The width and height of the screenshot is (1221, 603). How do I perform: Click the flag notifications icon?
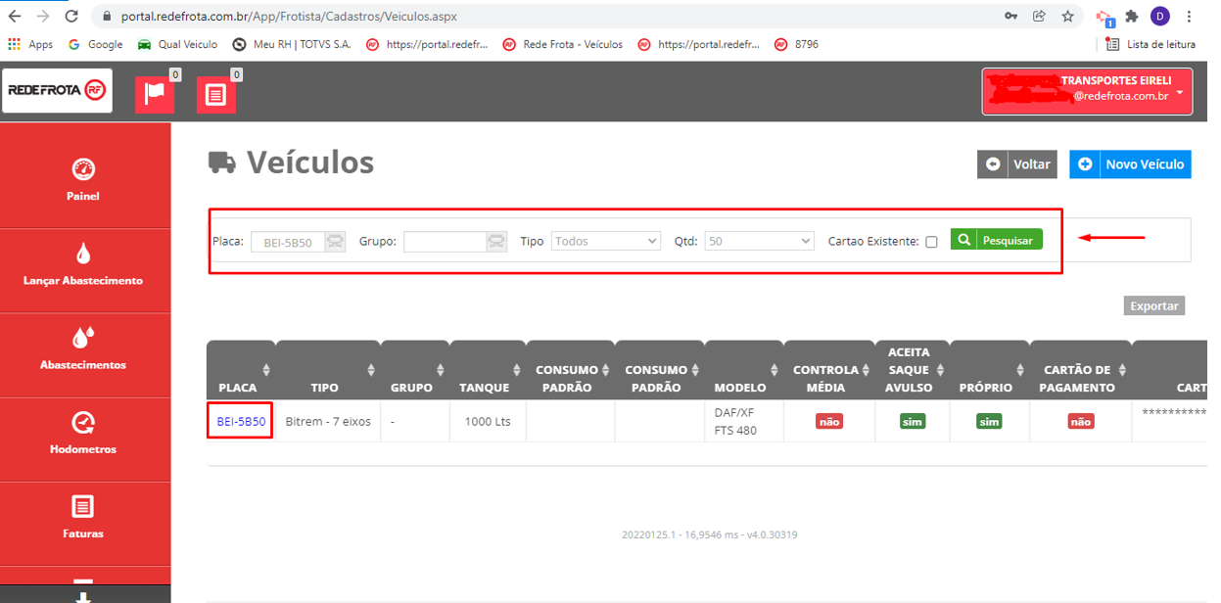155,94
